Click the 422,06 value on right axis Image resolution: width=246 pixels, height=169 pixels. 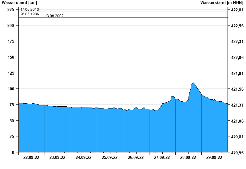237,57
